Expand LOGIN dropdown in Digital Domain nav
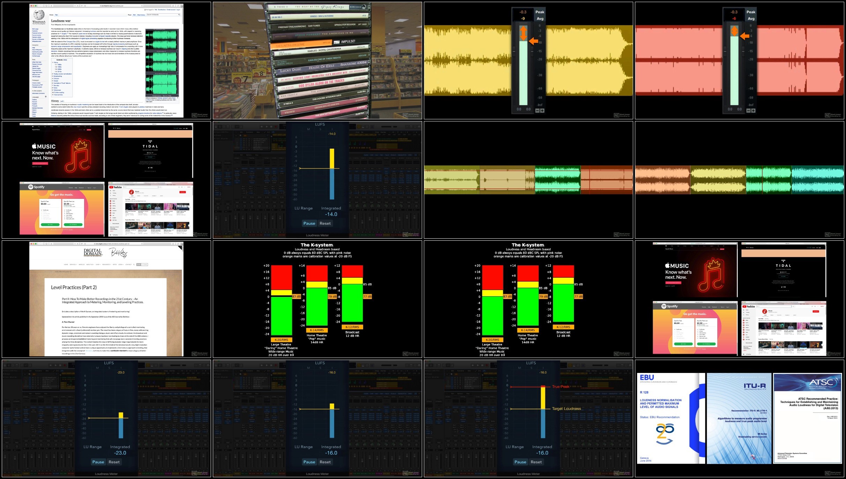 click(x=121, y=264)
